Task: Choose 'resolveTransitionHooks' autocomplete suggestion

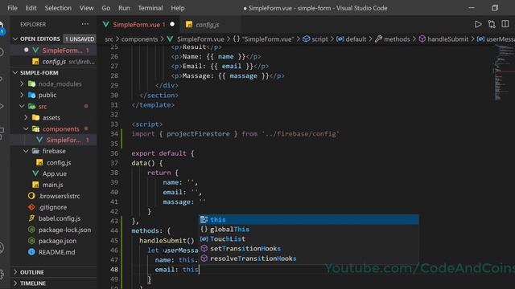Action: (309, 258)
